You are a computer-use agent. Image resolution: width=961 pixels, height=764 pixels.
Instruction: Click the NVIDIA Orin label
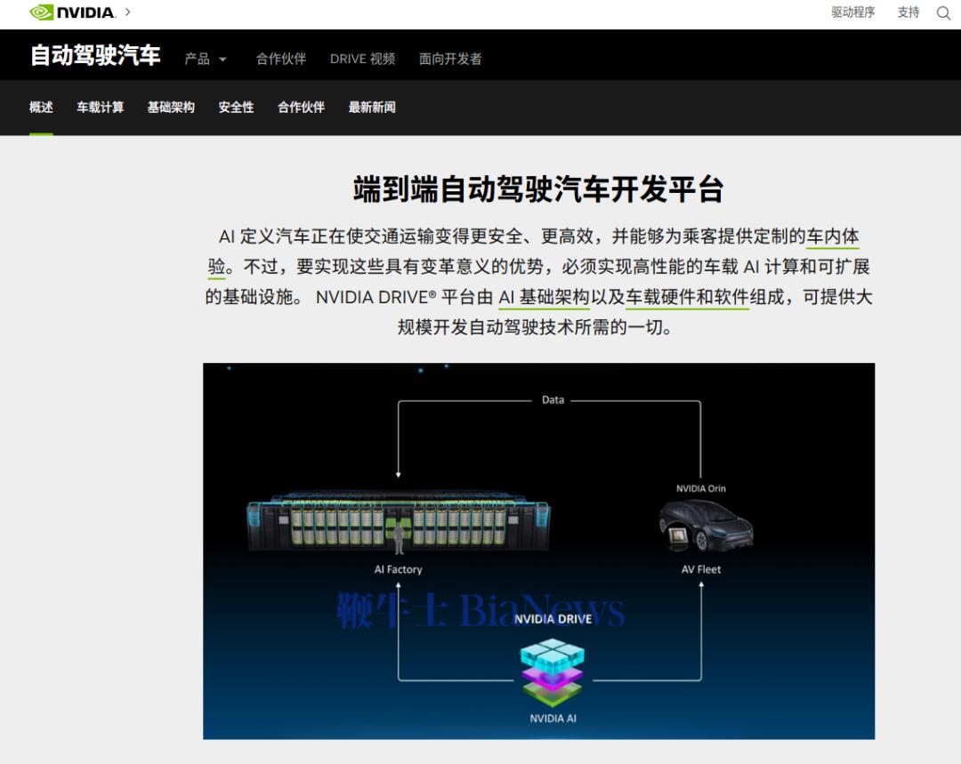point(700,488)
